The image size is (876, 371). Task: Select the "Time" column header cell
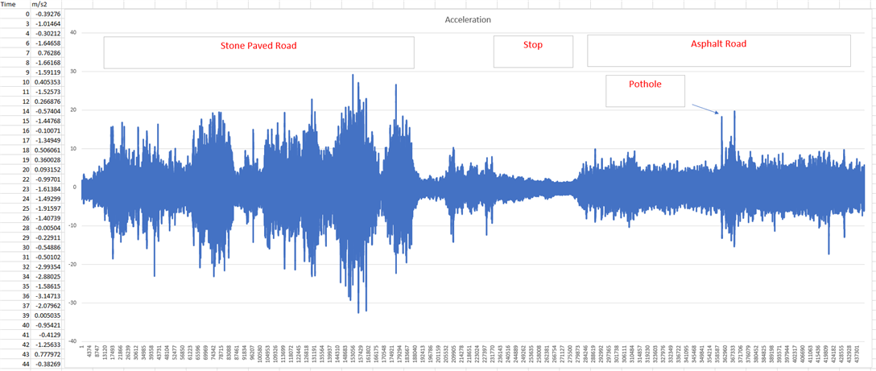pyautogui.click(x=15, y=3)
